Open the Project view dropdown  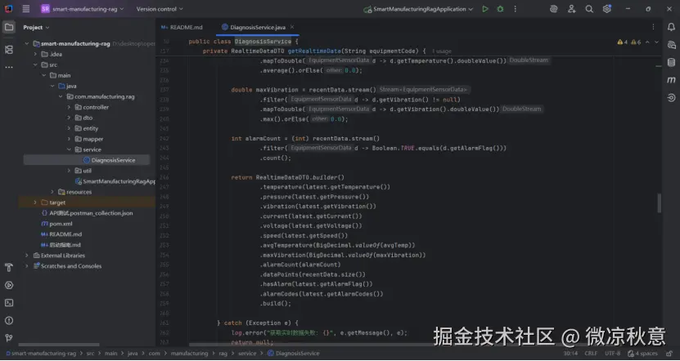click(36, 27)
